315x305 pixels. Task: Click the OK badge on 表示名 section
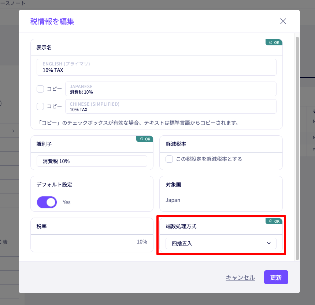pyautogui.click(x=274, y=42)
